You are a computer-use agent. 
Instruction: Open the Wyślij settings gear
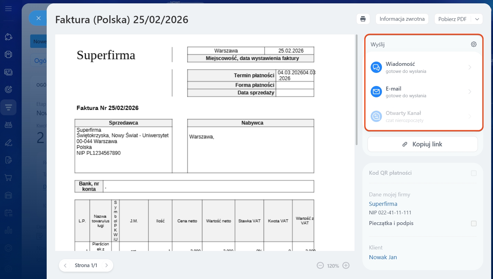point(473,44)
